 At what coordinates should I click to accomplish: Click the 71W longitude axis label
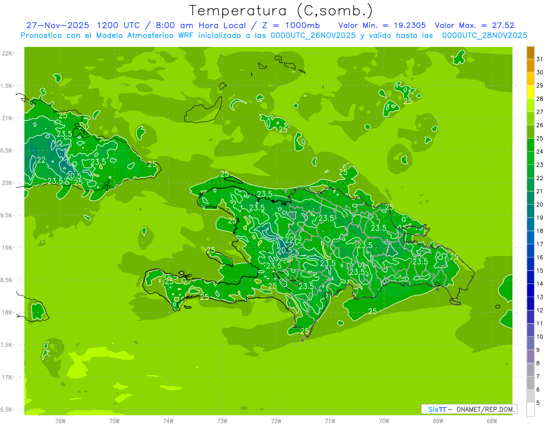coord(330,421)
